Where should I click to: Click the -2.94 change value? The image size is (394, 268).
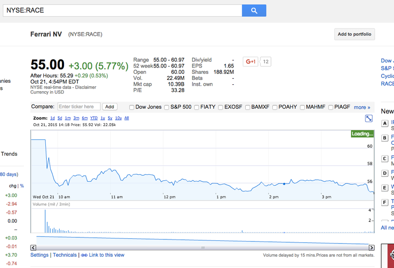coord(11,204)
